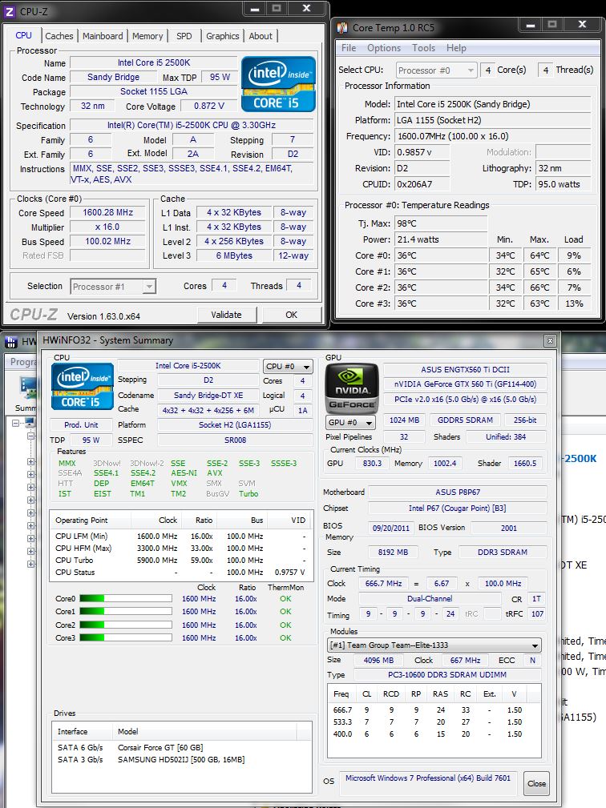The width and height of the screenshot is (606, 808).
Task: Click the OK button in CPU-Z
Action: point(292,315)
